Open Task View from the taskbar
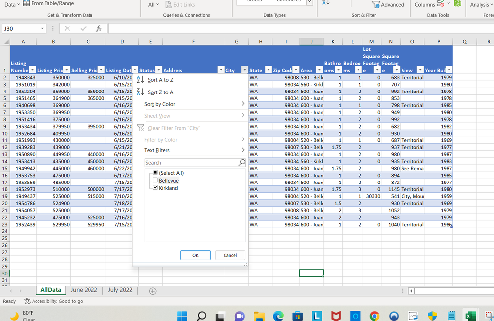494x321 pixels. point(221,316)
